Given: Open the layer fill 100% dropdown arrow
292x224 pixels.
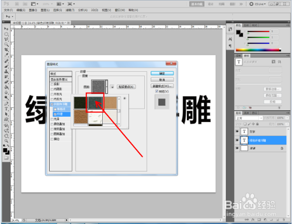Looking at the screenshot, I should [x=287, y=124].
